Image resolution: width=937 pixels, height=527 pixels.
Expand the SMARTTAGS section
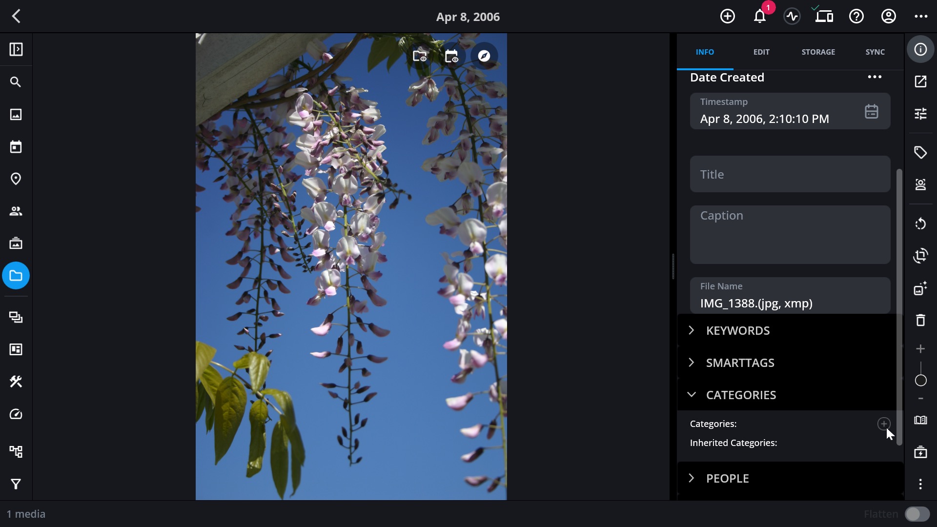(790, 363)
